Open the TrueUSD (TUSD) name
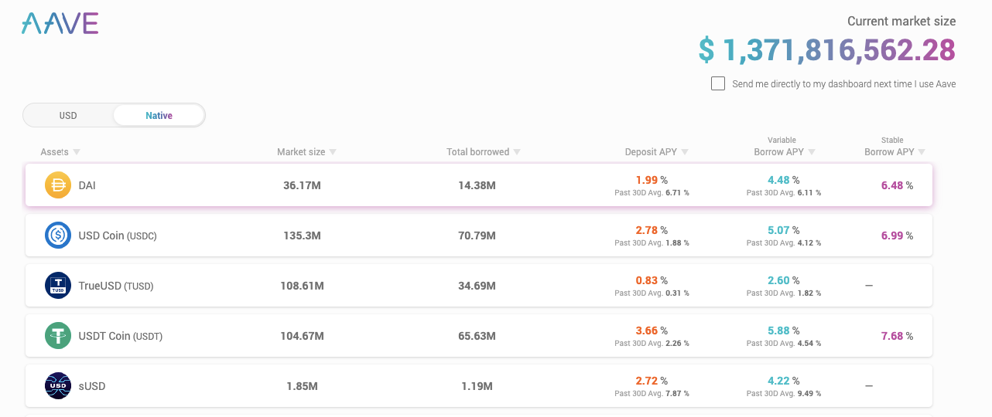The height and width of the screenshot is (417, 992). 116,286
